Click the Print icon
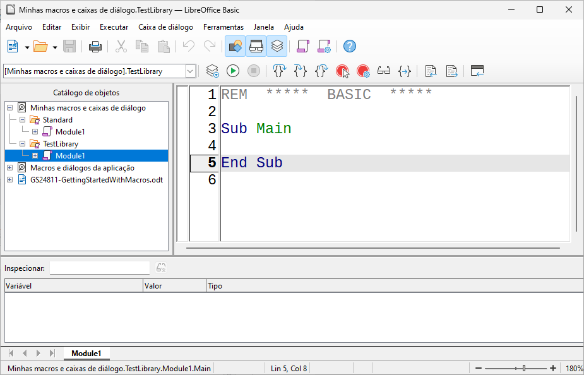Screen dimensions: 584x375 (95, 47)
